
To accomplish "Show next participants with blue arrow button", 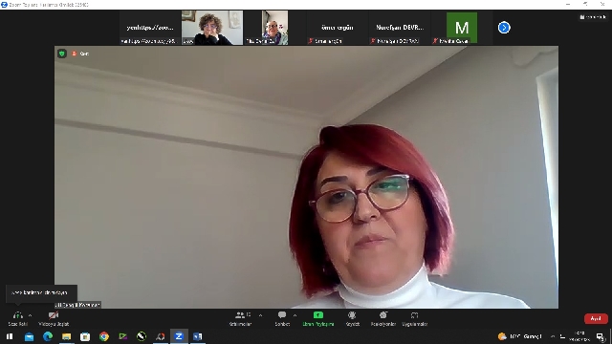I will click(504, 28).
